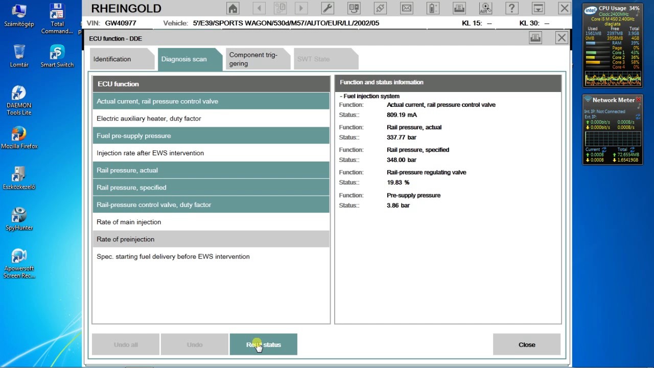Open the AIR search icon
The image size is (654, 368).
tap(485, 8)
